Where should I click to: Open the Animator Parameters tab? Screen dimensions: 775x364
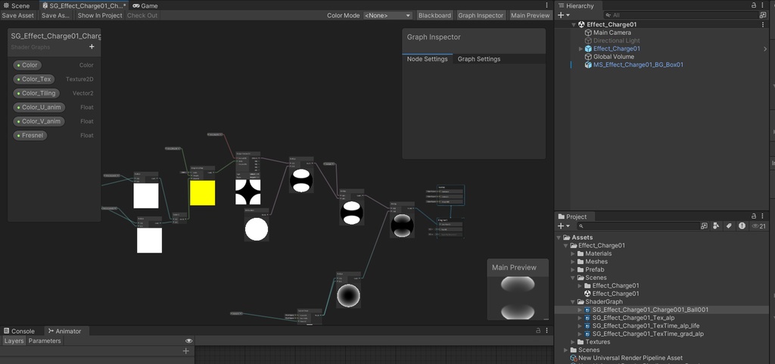pos(45,341)
